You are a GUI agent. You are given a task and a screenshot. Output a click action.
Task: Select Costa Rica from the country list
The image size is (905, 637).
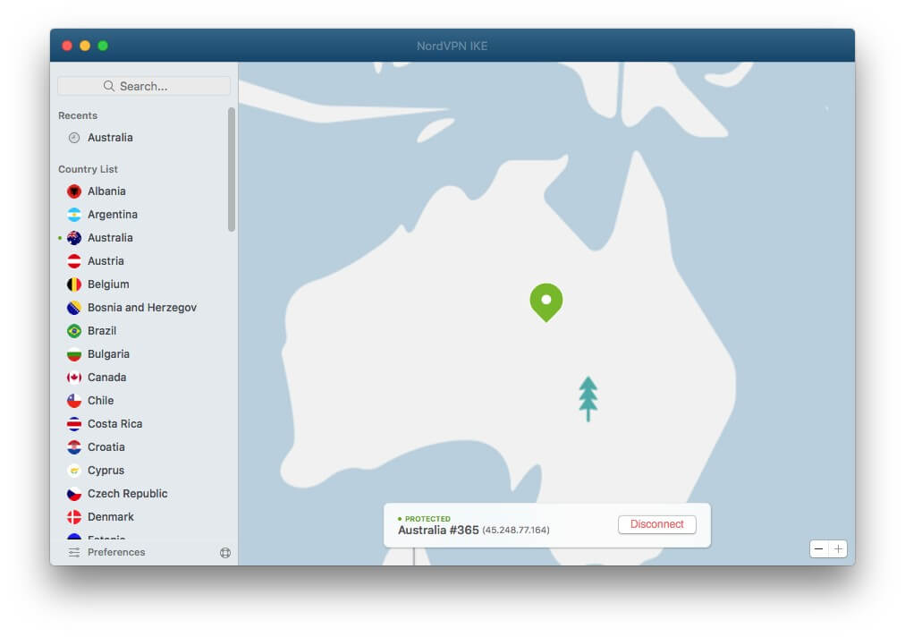pyautogui.click(x=114, y=424)
